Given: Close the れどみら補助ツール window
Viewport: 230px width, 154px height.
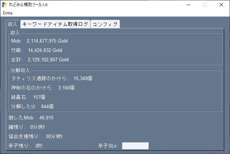Looking at the screenshot, I should (x=221, y=5).
